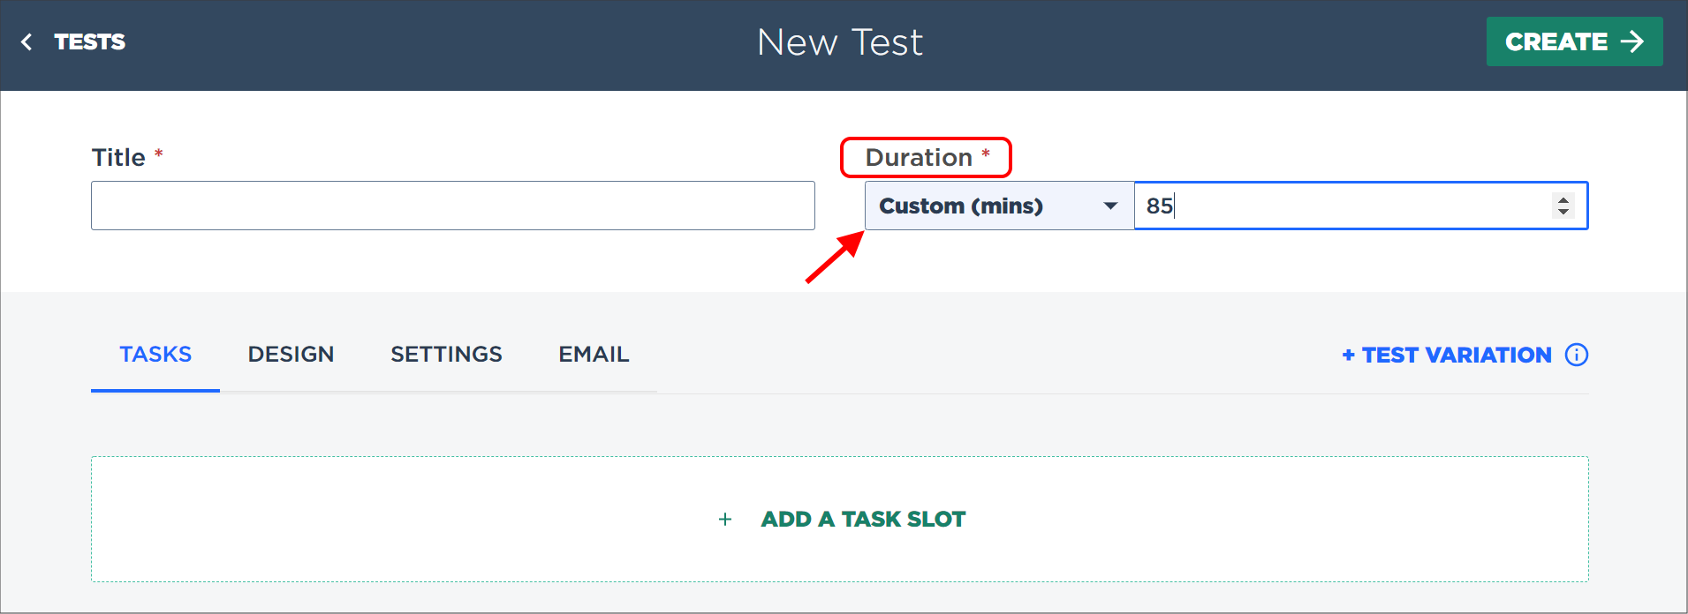The width and height of the screenshot is (1688, 614).
Task: Click the plus icon before Add a Task Slot
Action: coord(725,520)
